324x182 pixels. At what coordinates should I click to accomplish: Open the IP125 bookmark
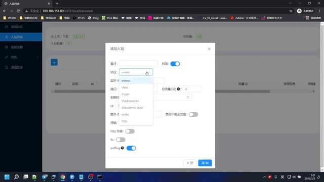(x=79, y=18)
